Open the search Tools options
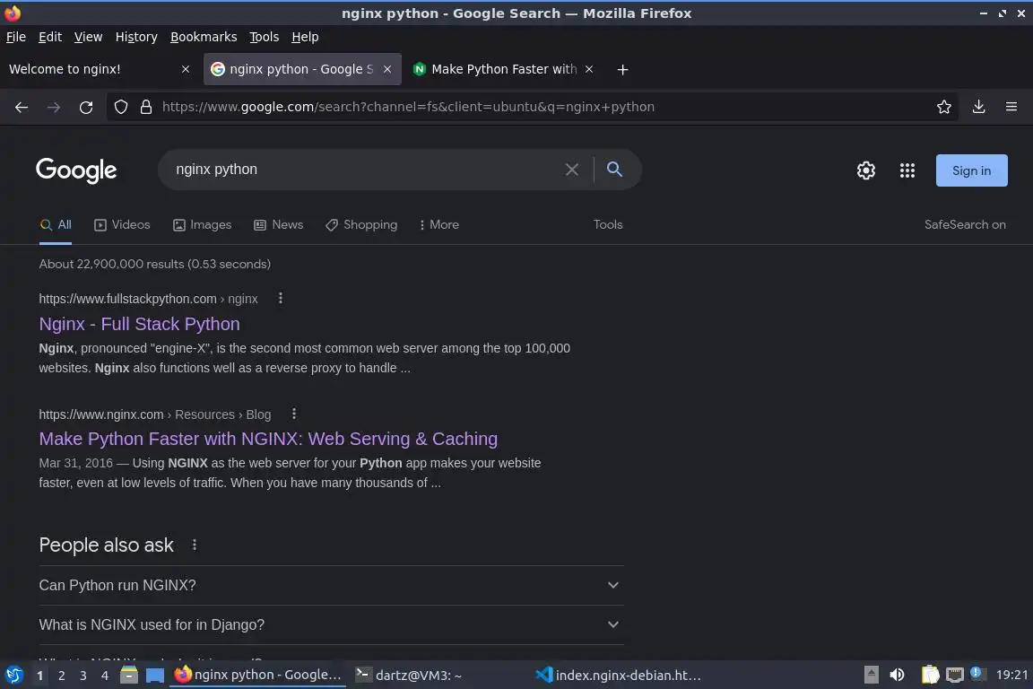 (607, 225)
